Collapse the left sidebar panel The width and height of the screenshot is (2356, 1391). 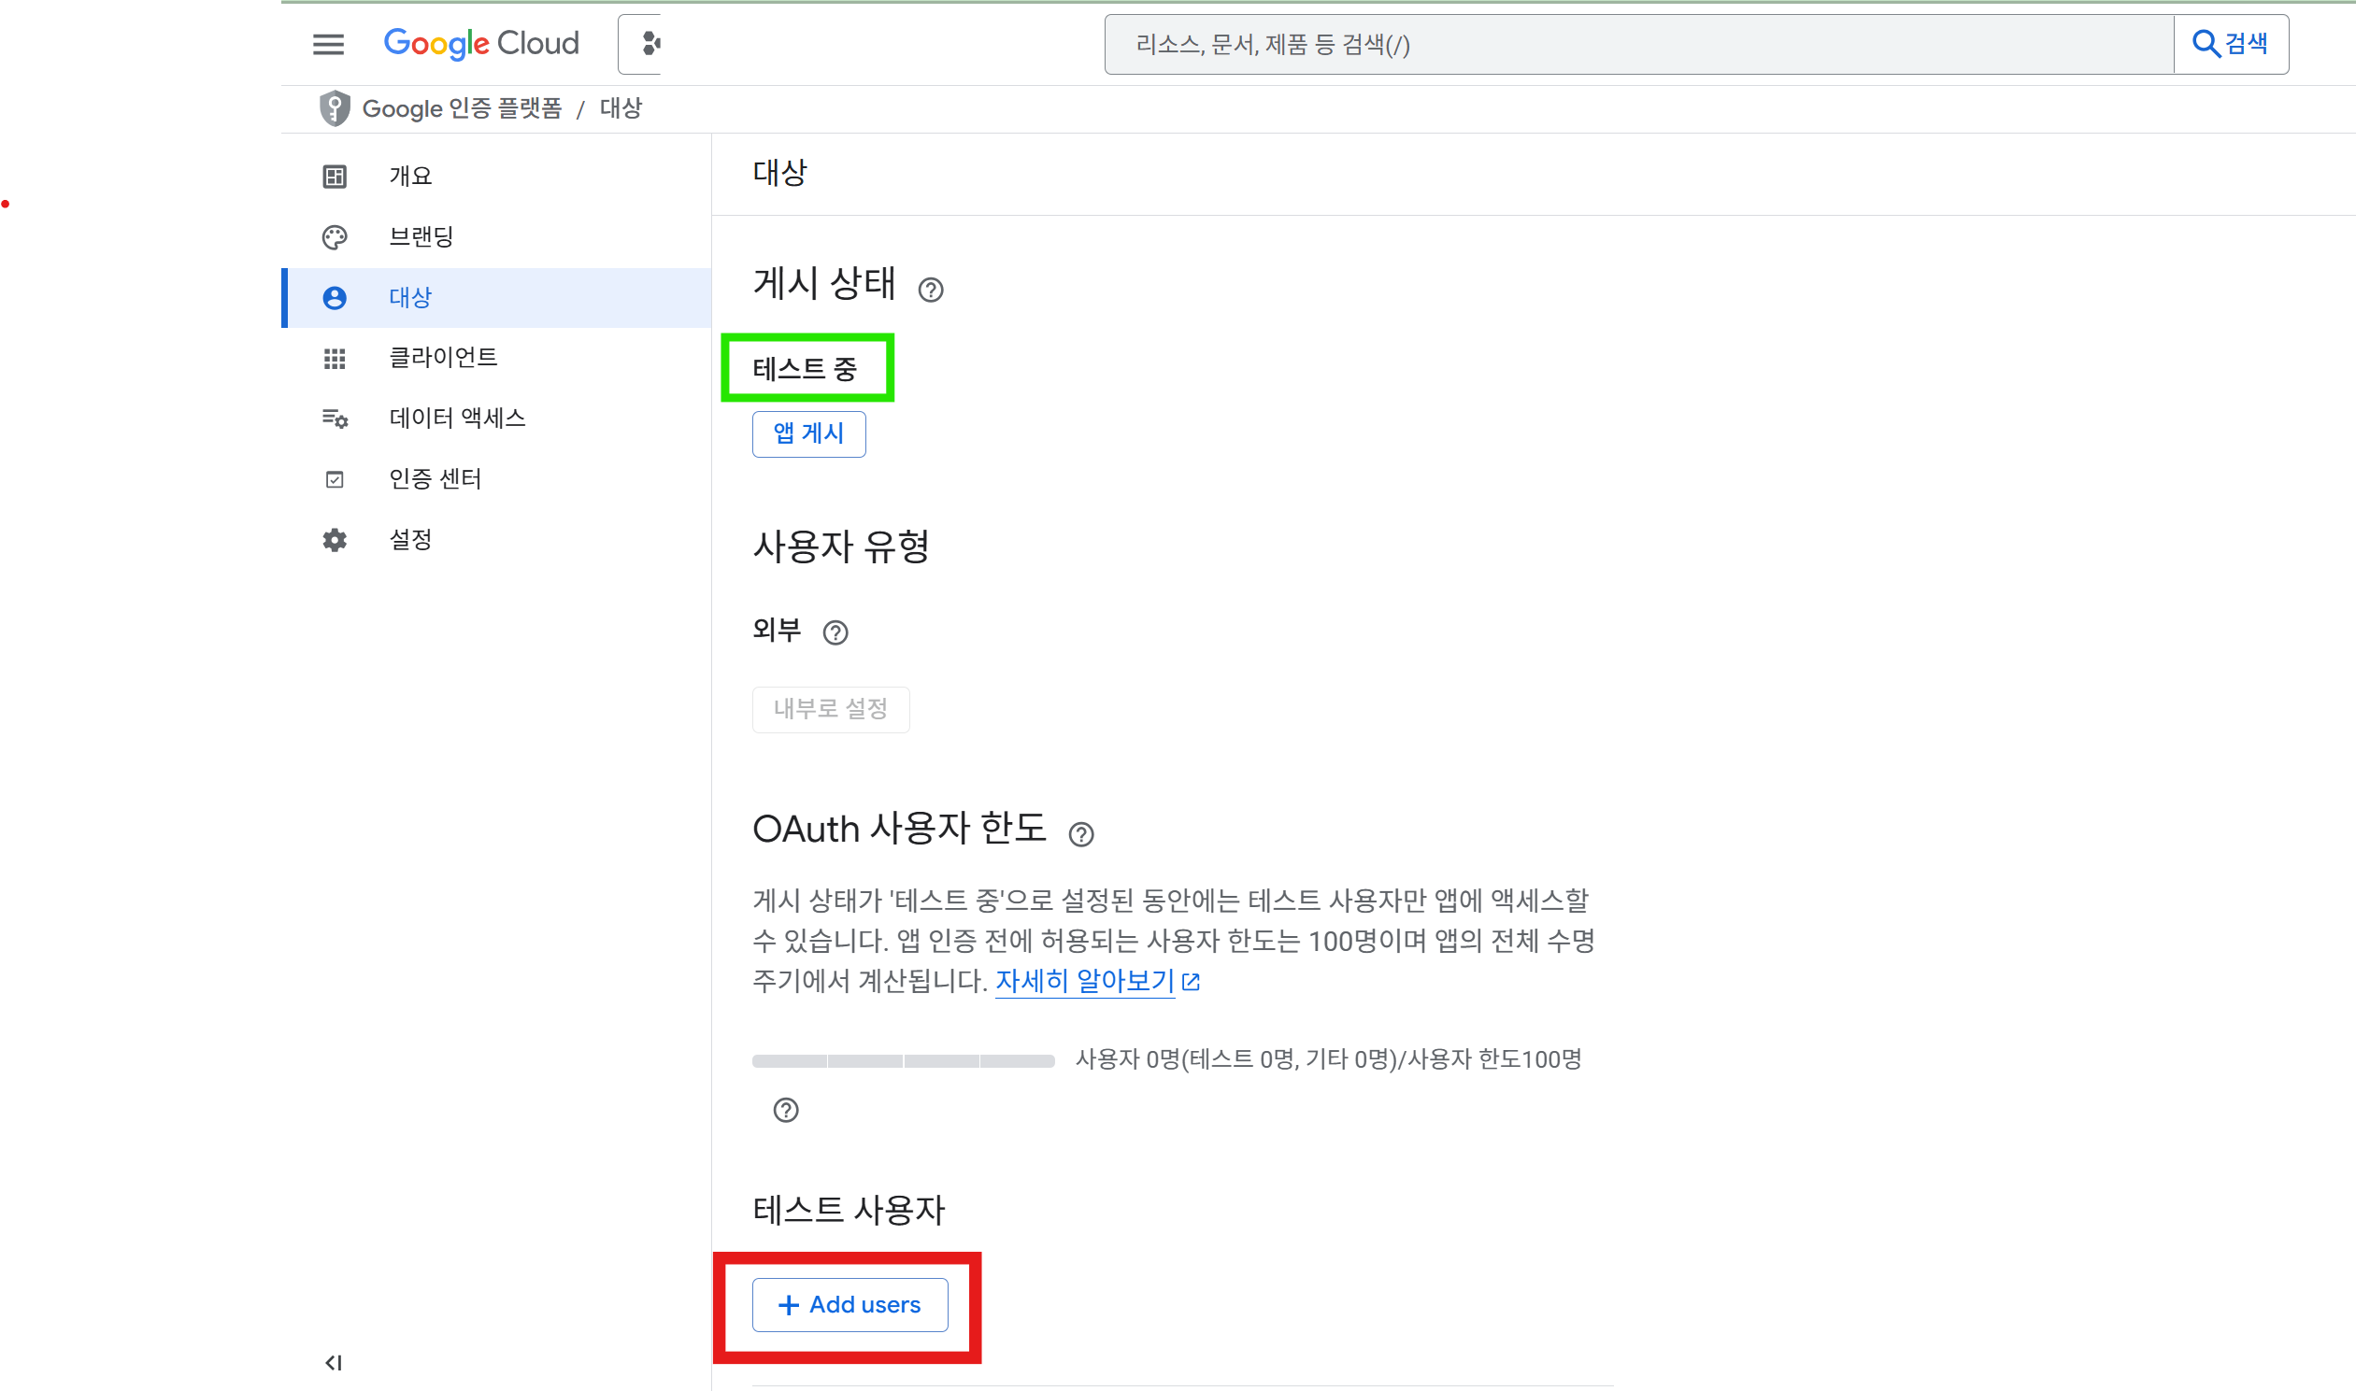click(334, 1362)
